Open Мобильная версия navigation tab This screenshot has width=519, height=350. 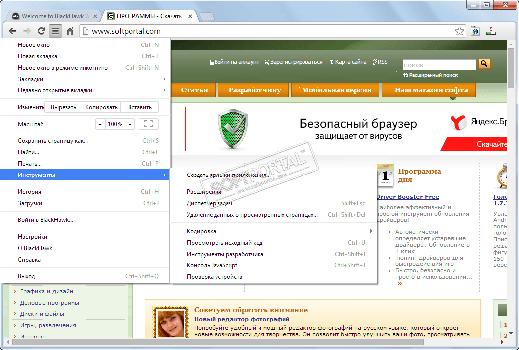click(335, 90)
